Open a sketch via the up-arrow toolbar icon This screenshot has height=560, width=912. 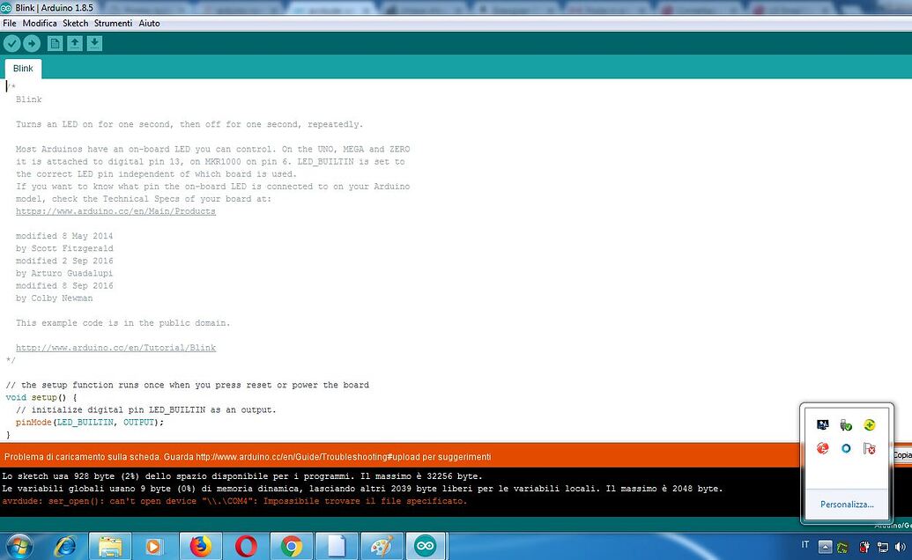(x=75, y=42)
